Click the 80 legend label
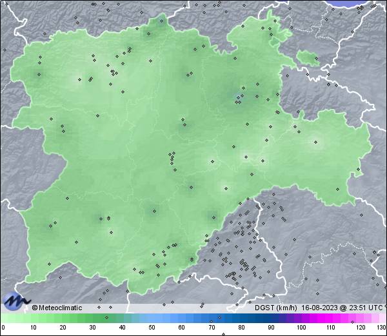387x336 pixels. coord(241,328)
